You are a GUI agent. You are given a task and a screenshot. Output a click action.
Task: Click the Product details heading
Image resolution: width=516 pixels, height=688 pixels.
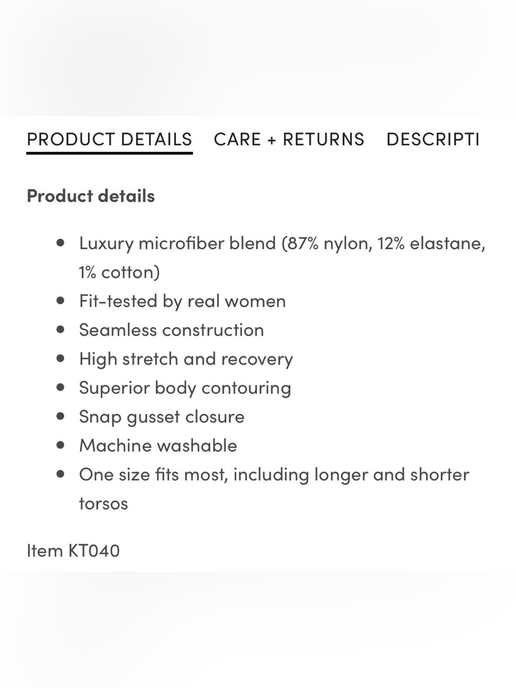click(x=91, y=196)
